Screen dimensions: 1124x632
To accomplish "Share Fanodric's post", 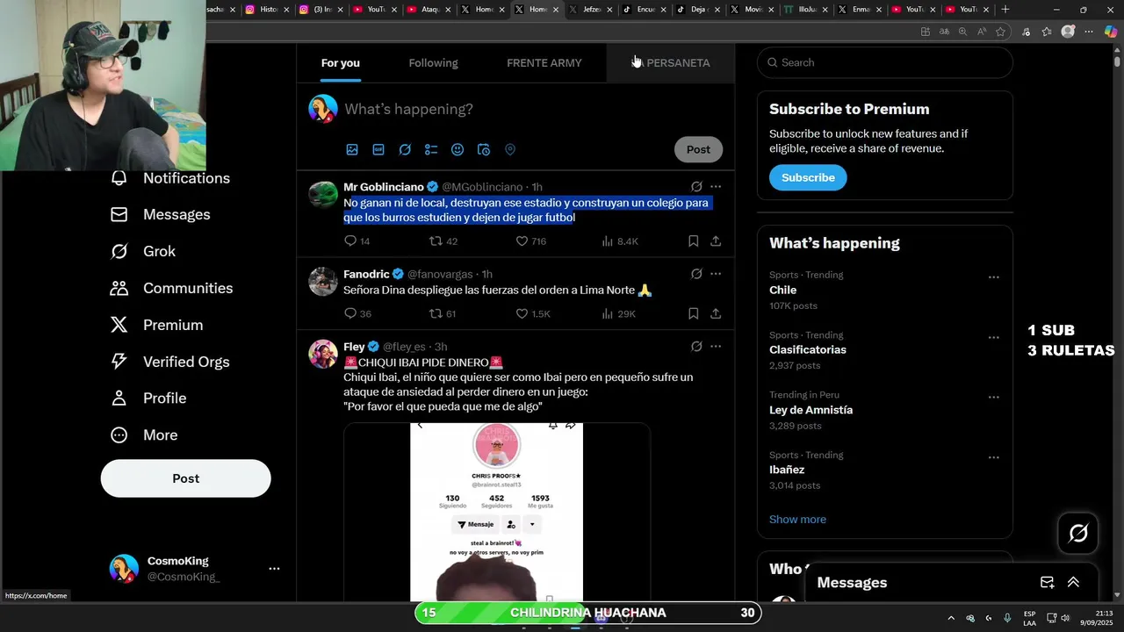I will pos(716,313).
